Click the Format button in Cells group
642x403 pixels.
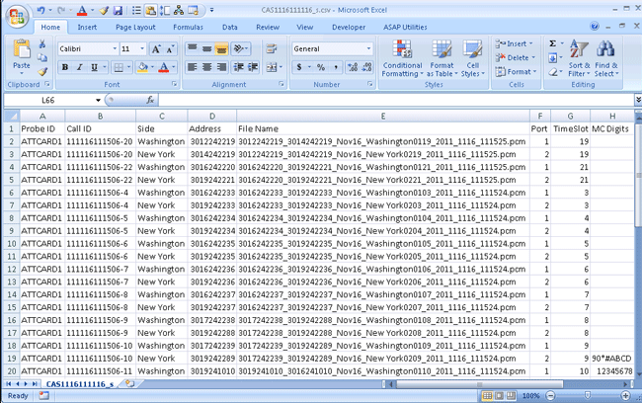[516, 72]
